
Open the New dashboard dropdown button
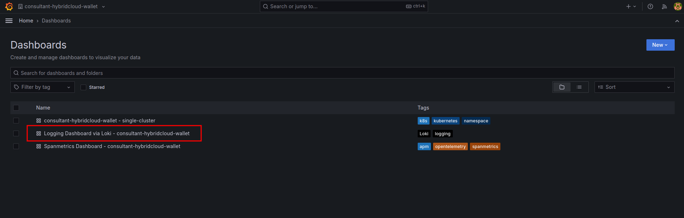(660, 45)
